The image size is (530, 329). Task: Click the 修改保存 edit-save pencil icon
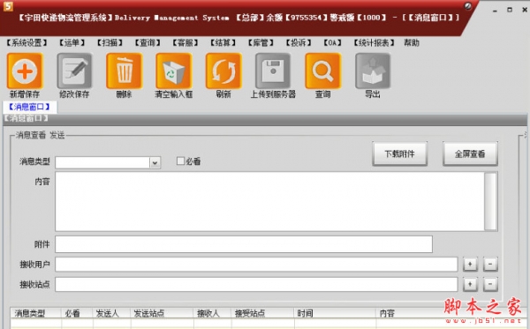tap(74, 71)
